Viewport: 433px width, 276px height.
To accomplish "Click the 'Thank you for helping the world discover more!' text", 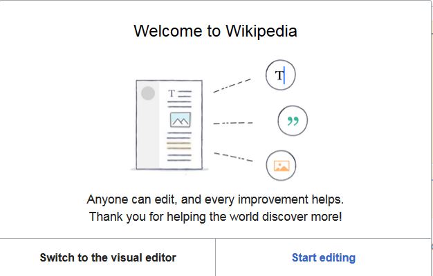I will tap(215, 217).
